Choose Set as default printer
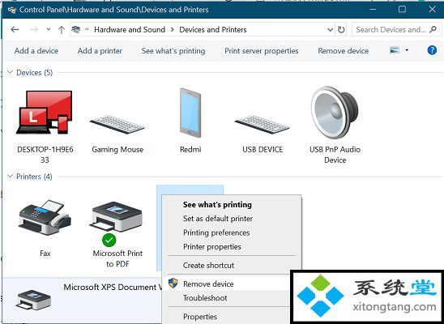The image size is (444, 324). pyautogui.click(x=218, y=219)
